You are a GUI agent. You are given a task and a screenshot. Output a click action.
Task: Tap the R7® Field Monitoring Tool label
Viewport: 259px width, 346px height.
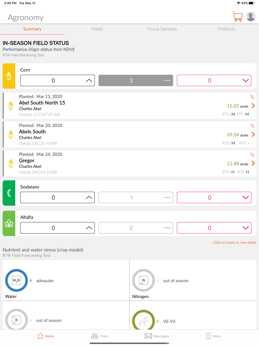(23, 55)
